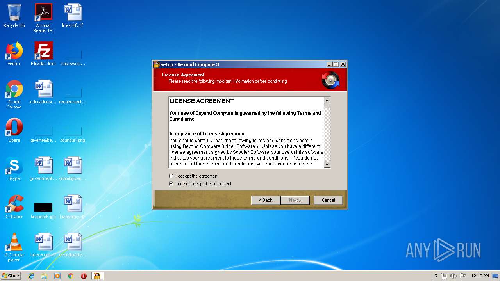Launch the Opera desktop shortcut

[14, 131]
